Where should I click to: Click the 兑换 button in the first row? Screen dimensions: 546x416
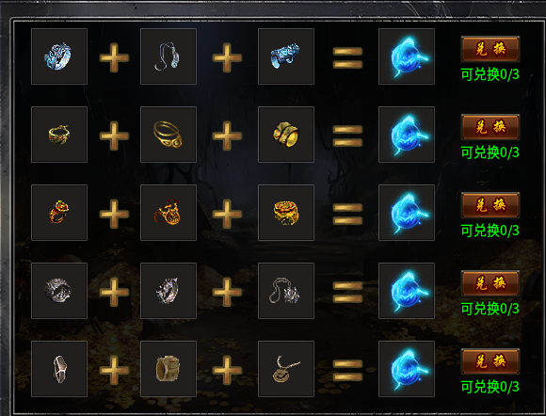pos(490,49)
